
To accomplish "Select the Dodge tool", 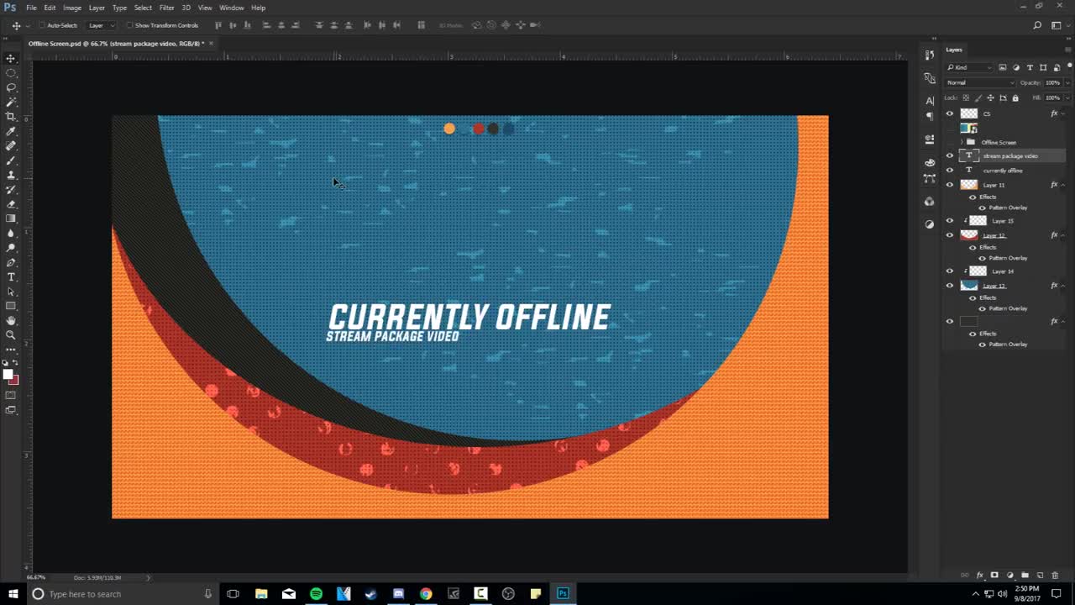I will pos(11,247).
